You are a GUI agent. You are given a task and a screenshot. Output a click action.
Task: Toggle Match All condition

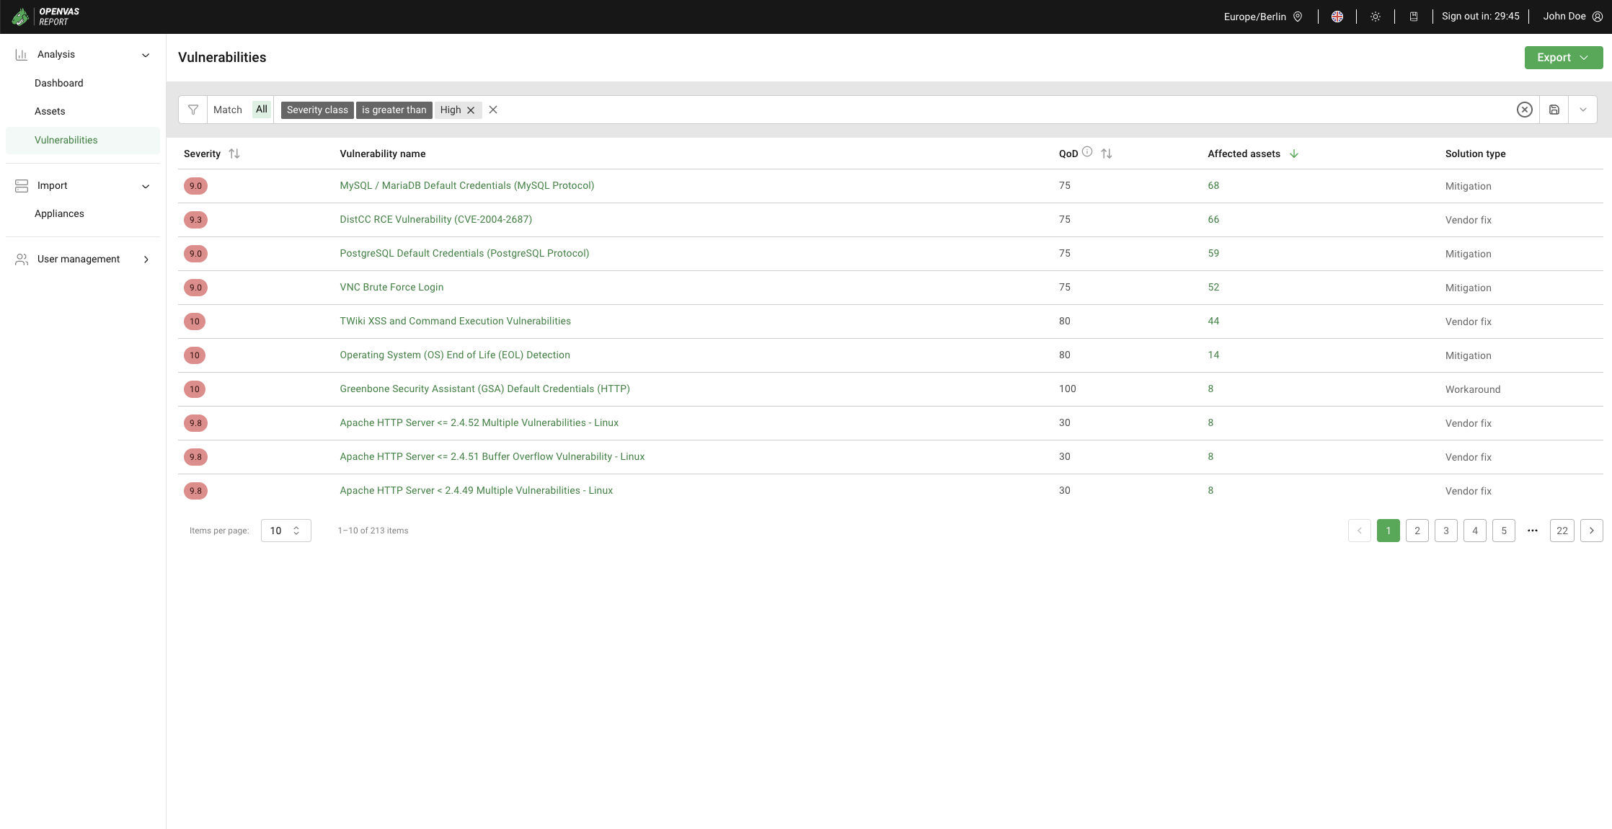tap(262, 110)
